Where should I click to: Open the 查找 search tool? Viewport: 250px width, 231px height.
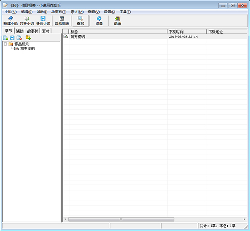point(80,21)
